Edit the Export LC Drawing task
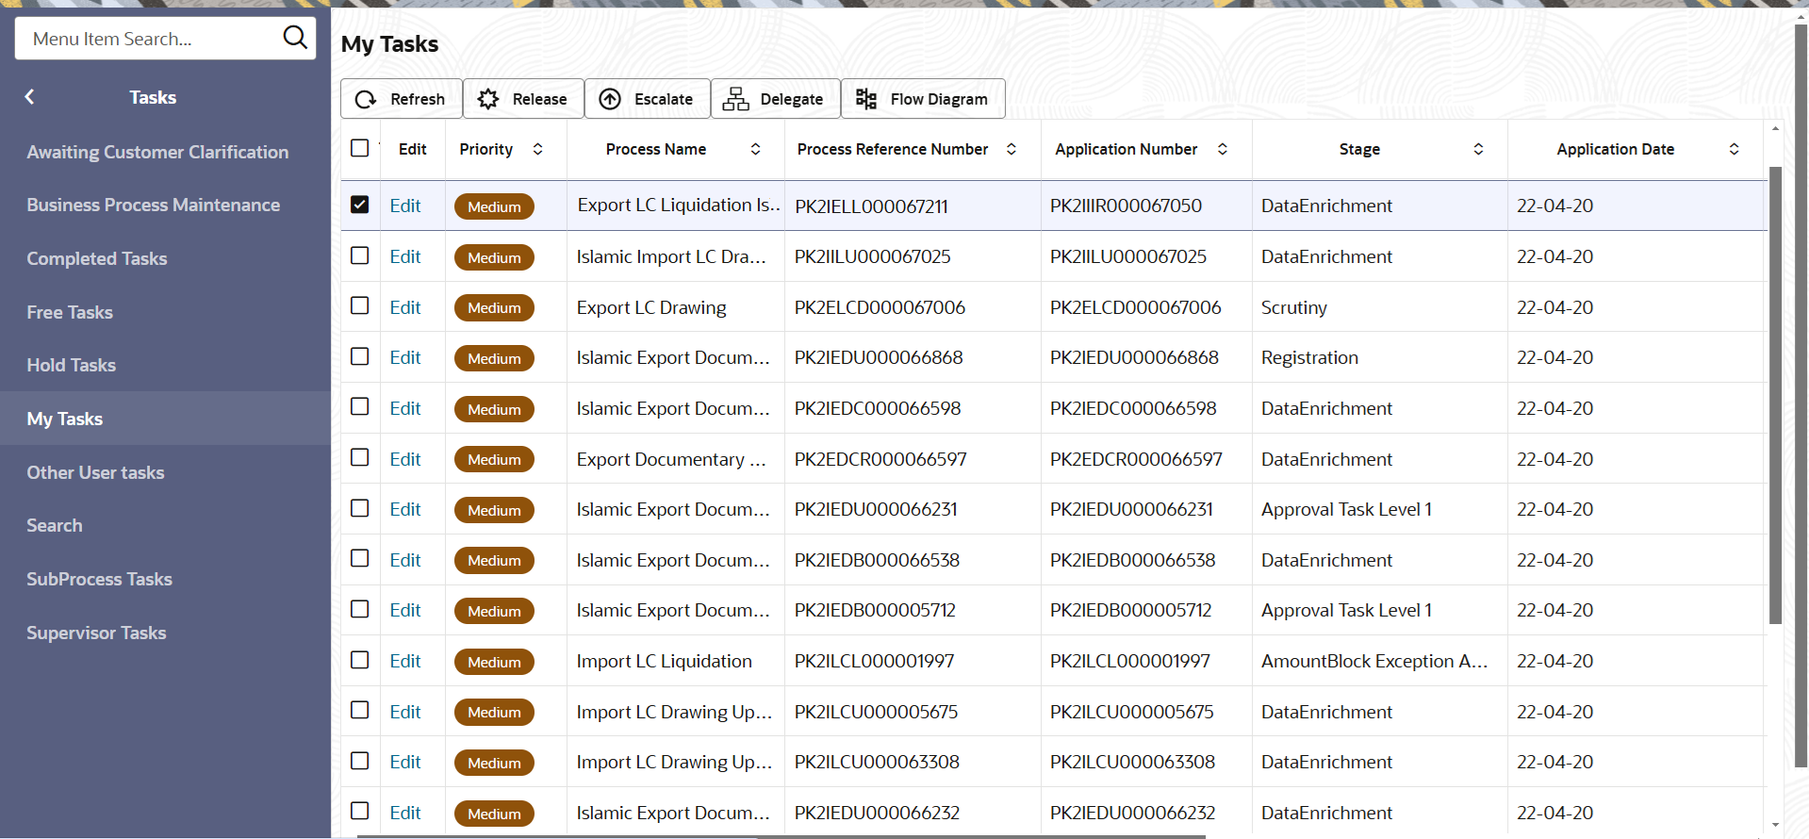 (x=405, y=307)
